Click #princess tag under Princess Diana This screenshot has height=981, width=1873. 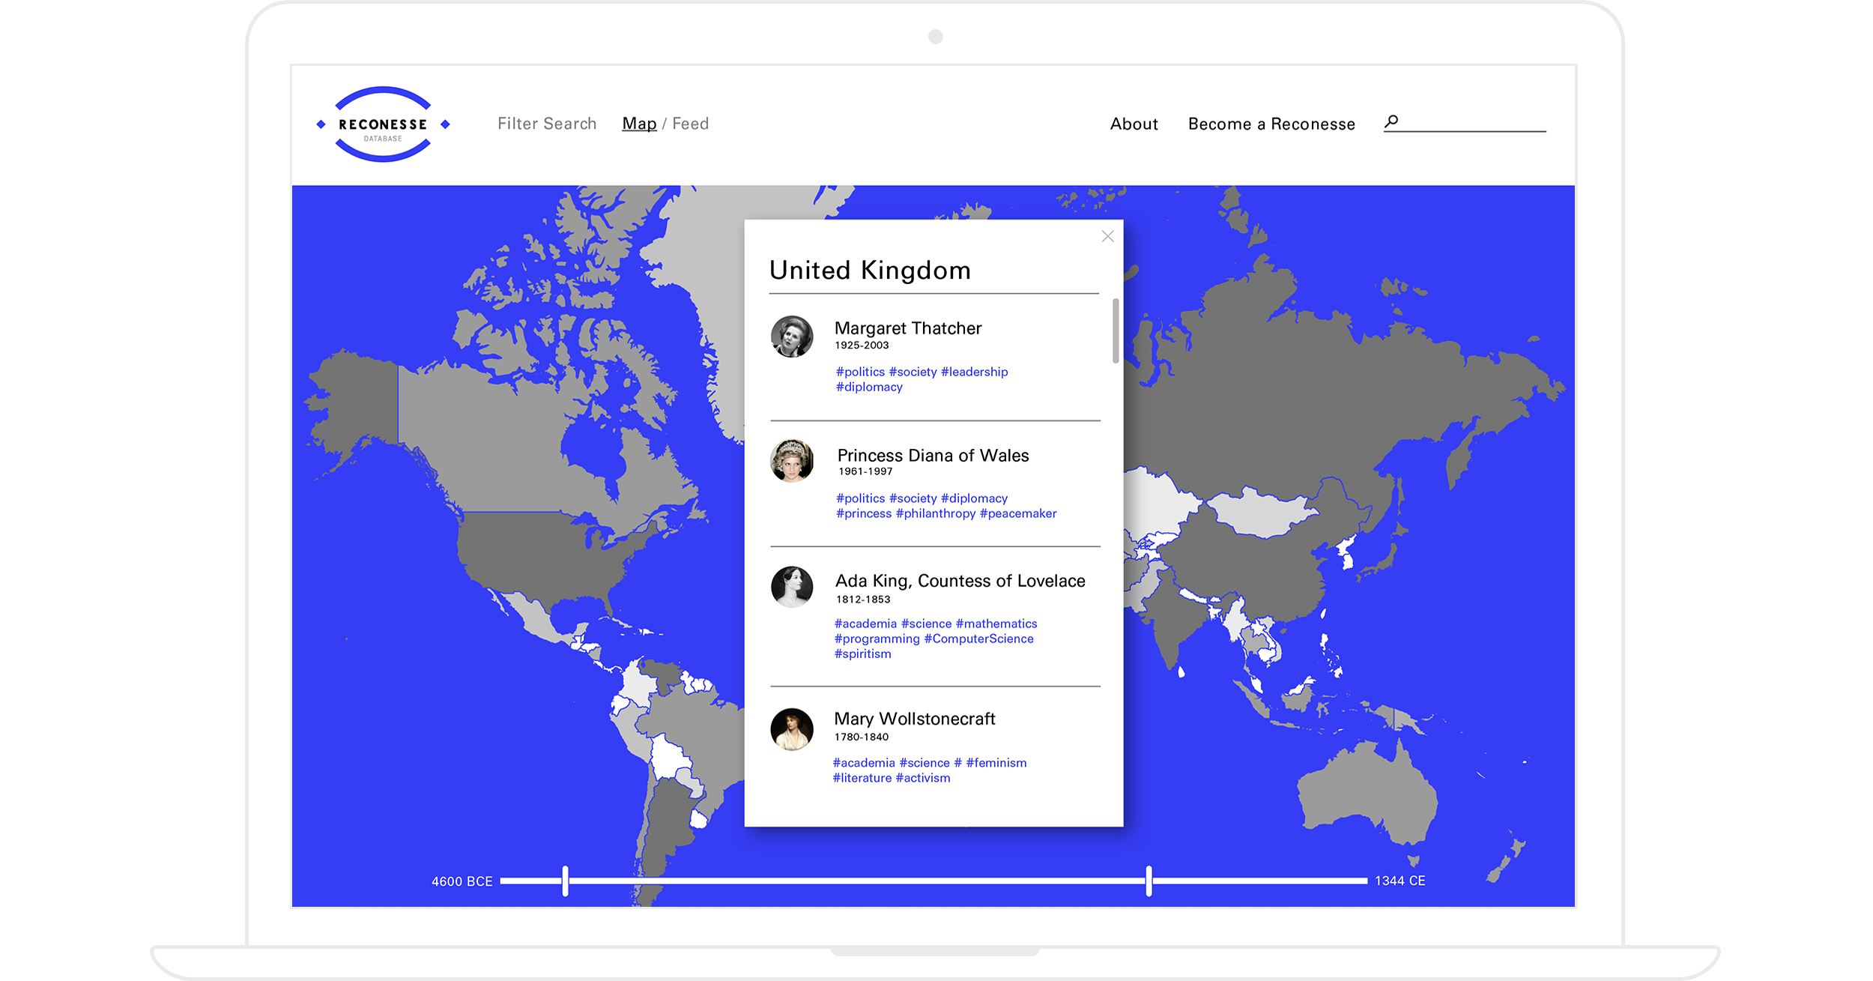(864, 513)
